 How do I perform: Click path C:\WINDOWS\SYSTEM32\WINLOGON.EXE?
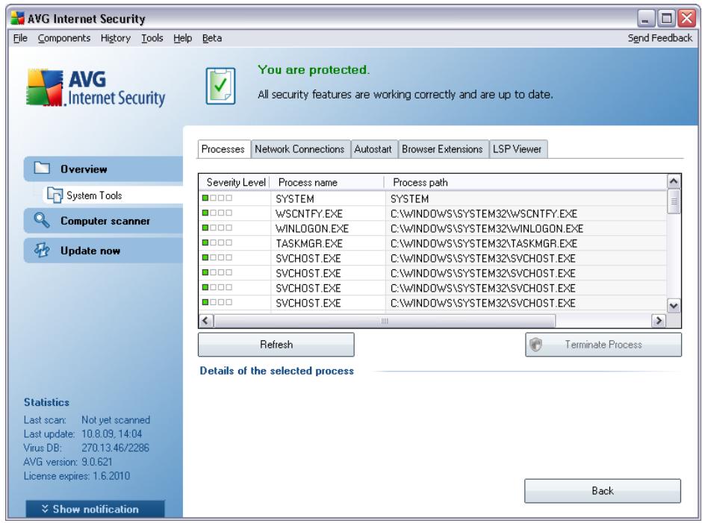click(x=487, y=228)
